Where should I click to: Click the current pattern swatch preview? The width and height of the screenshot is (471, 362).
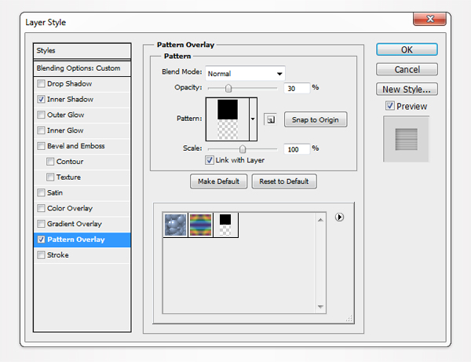coord(227,119)
